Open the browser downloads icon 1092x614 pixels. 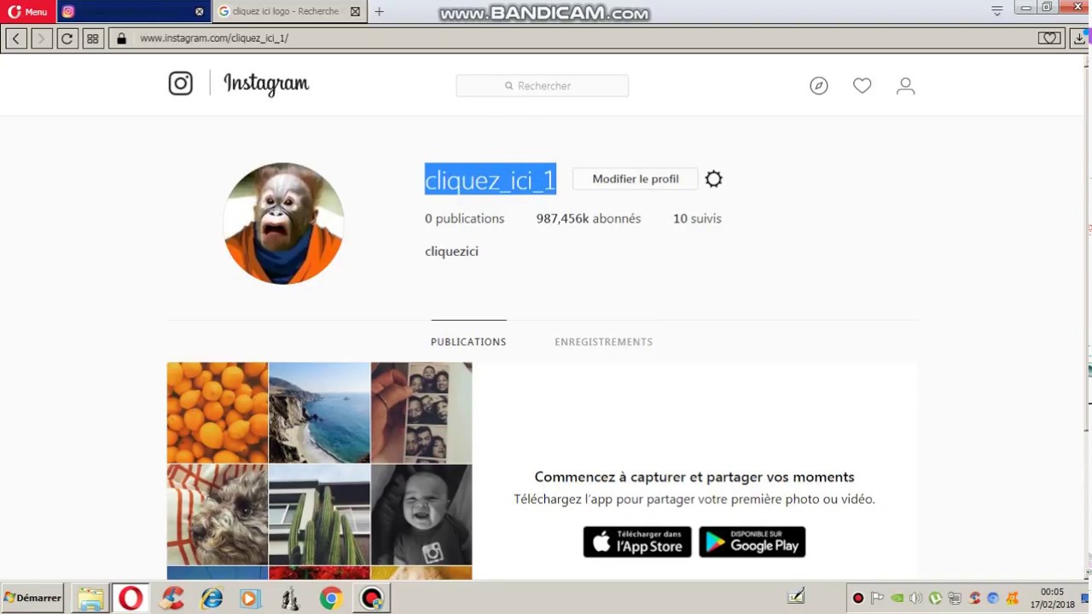click(x=1079, y=38)
